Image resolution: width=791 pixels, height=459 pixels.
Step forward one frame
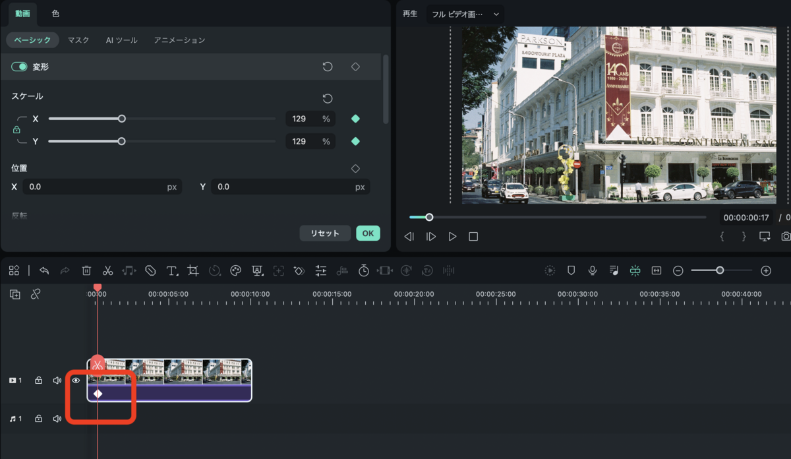pos(430,236)
